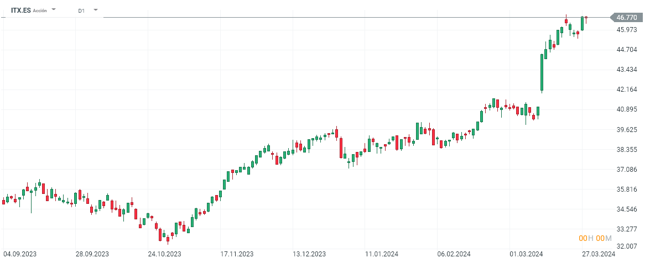This screenshot has width=650, height=263.
Task: Click the 01.03.2024 date marker
Action: 526,254
